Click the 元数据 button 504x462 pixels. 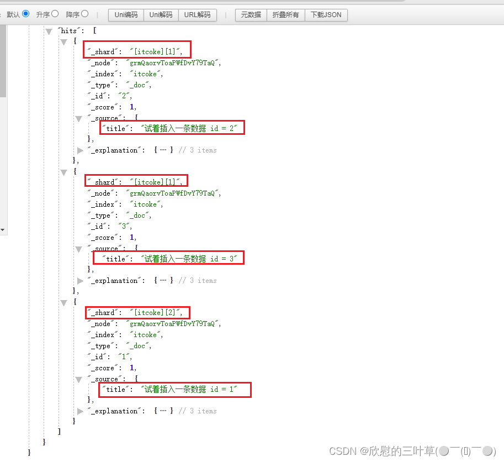pyautogui.click(x=251, y=15)
